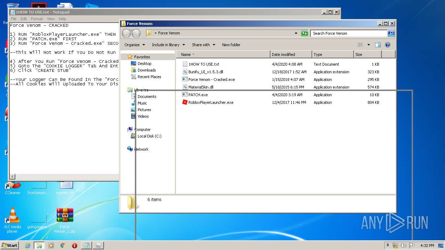This screenshot has height=250, width=445.
Task: Sort files by Size column
Action: 367,55
